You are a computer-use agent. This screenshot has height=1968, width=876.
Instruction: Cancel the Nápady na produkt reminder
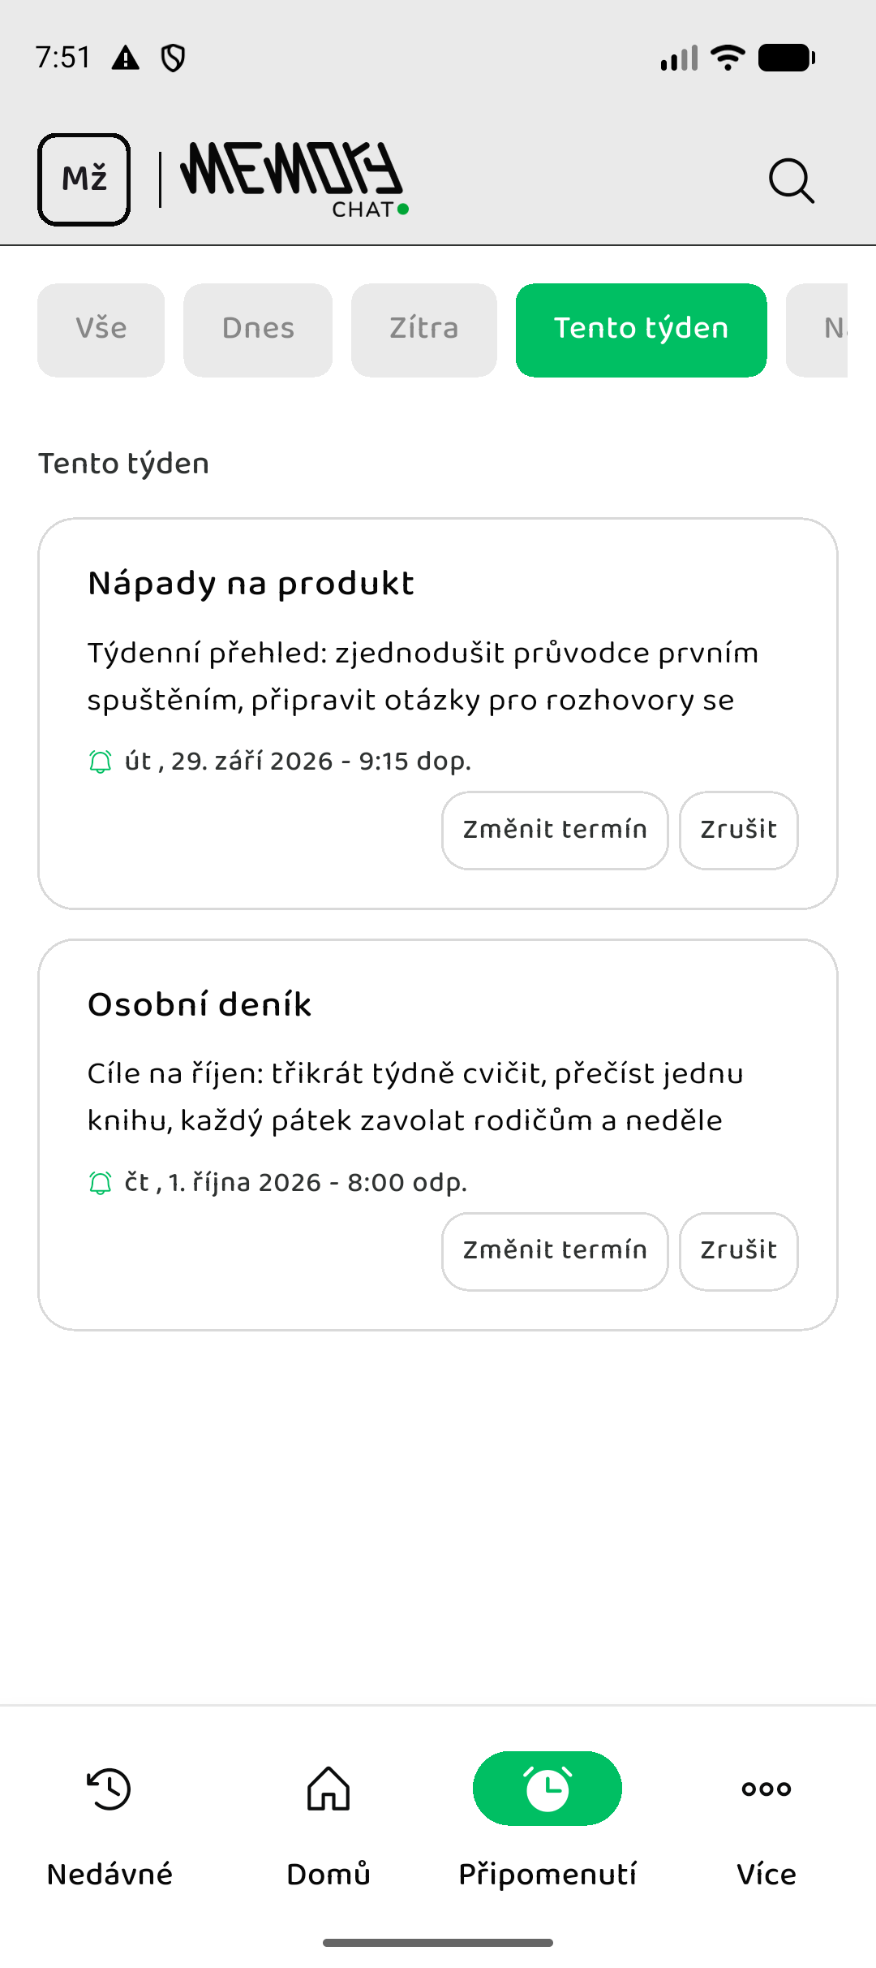tap(739, 830)
